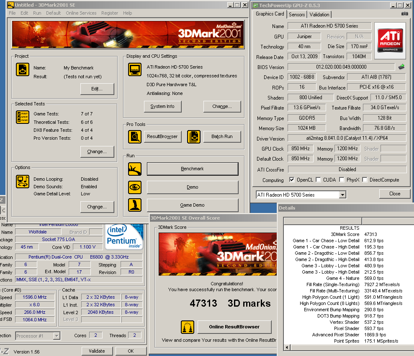The height and width of the screenshot is (356, 414).
Task: Toggle the CUDA checkbox
Action: [x=318, y=180]
